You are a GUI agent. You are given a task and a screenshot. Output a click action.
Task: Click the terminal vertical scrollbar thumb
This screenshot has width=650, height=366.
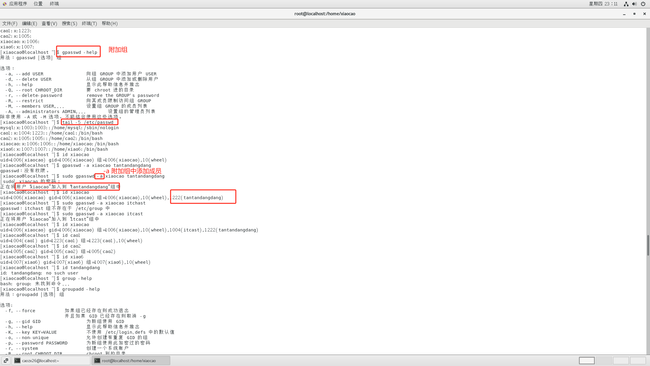click(648, 245)
